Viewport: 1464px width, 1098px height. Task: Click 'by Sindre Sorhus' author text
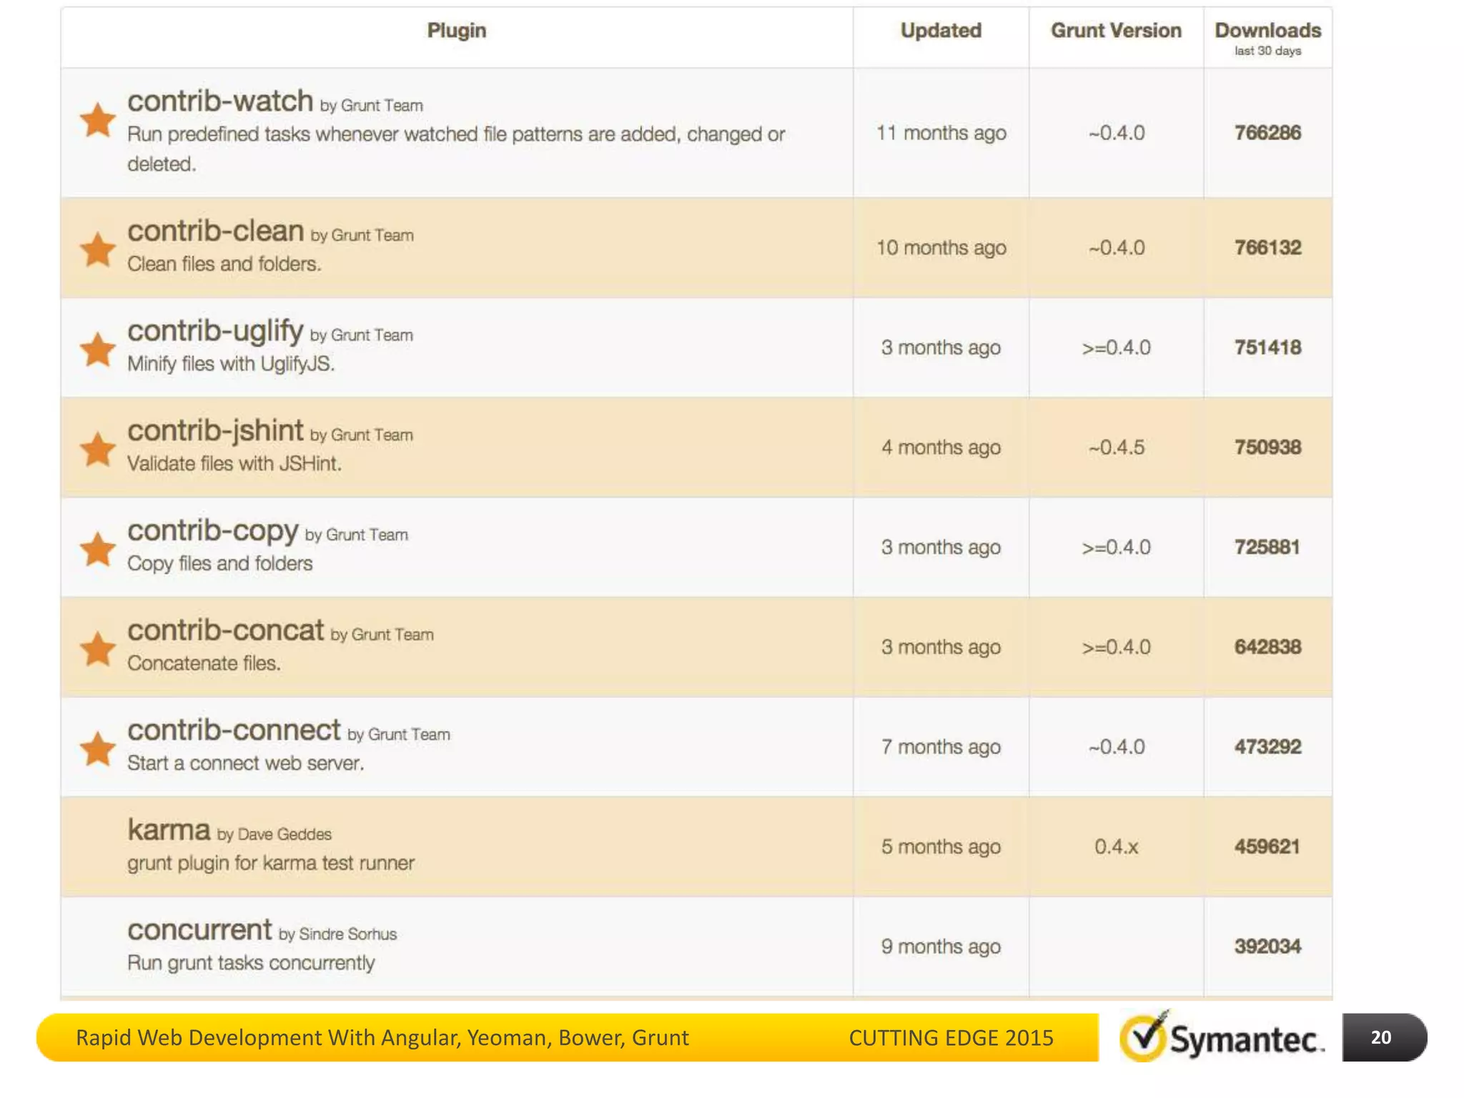337,934
